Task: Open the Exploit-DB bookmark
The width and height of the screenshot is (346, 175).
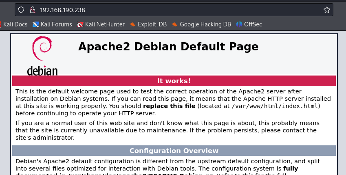Action: pyautogui.click(x=148, y=24)
